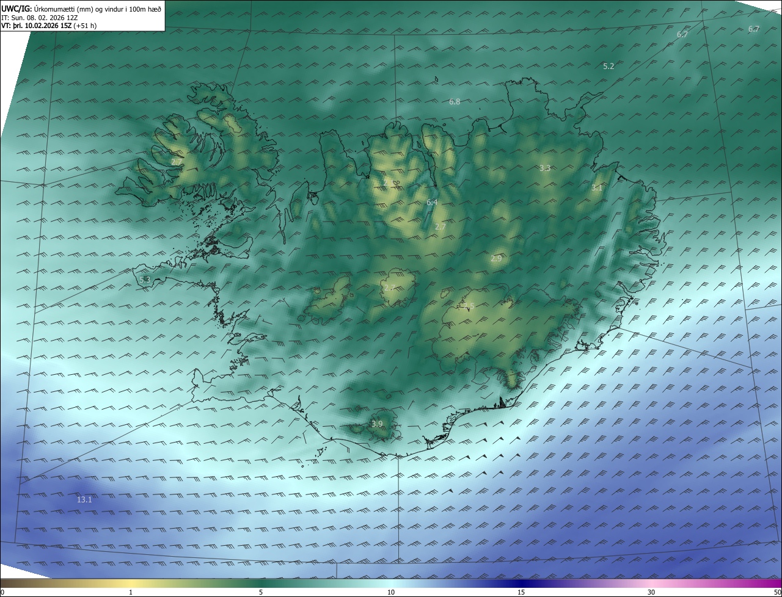This screenshot has height=597, width=782.
Task: Click the 2.5 value on the large glacier
Action: point(469,306)
